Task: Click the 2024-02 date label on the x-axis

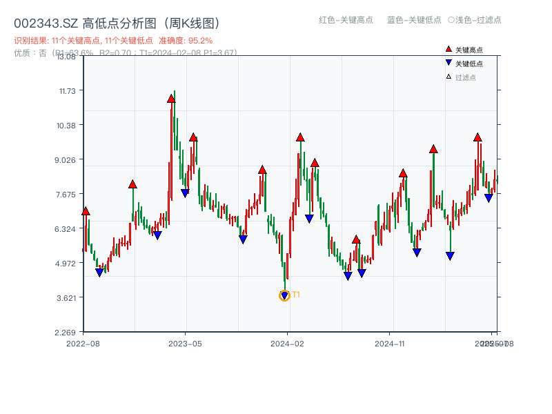Action: tap(288, 343)
